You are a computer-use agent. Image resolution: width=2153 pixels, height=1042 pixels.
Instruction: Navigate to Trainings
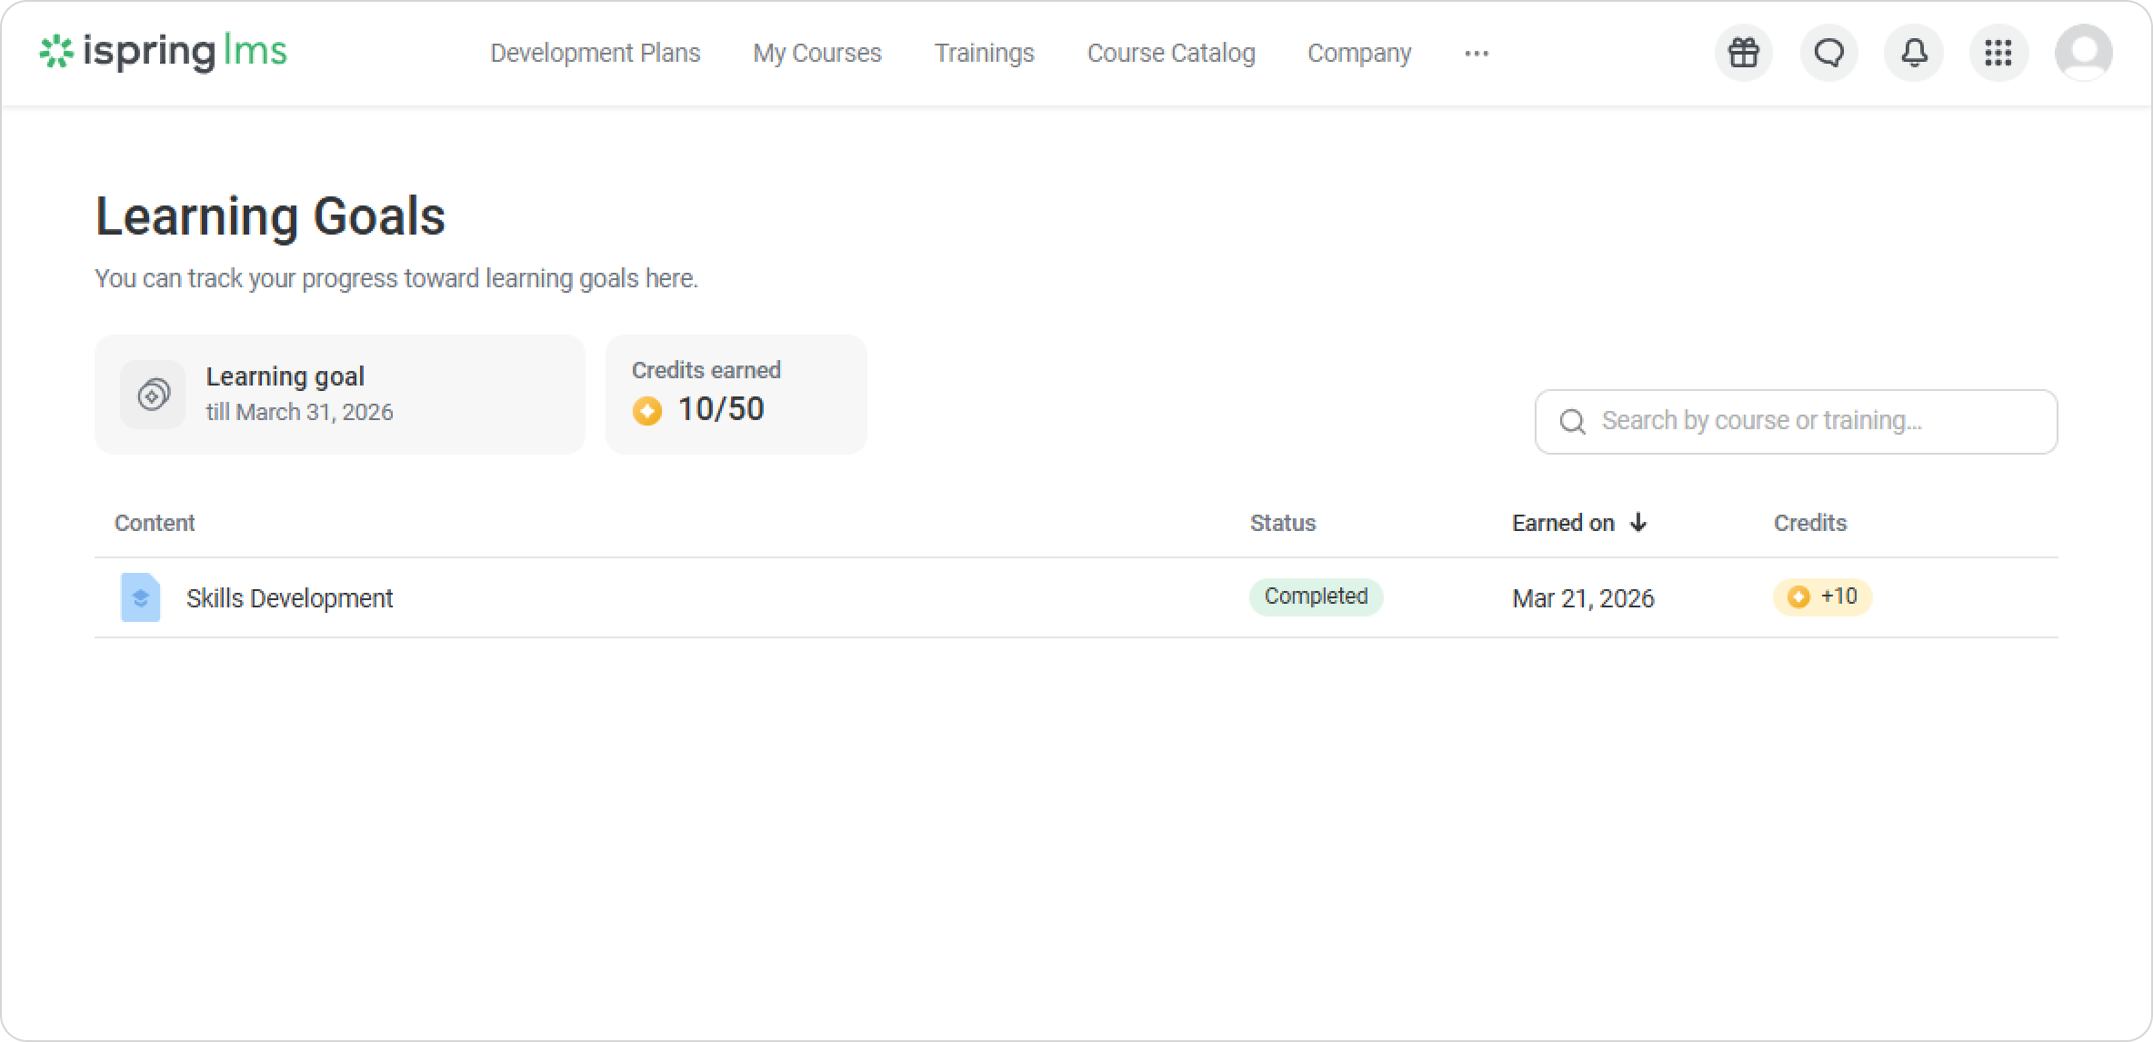coord(984,54)
